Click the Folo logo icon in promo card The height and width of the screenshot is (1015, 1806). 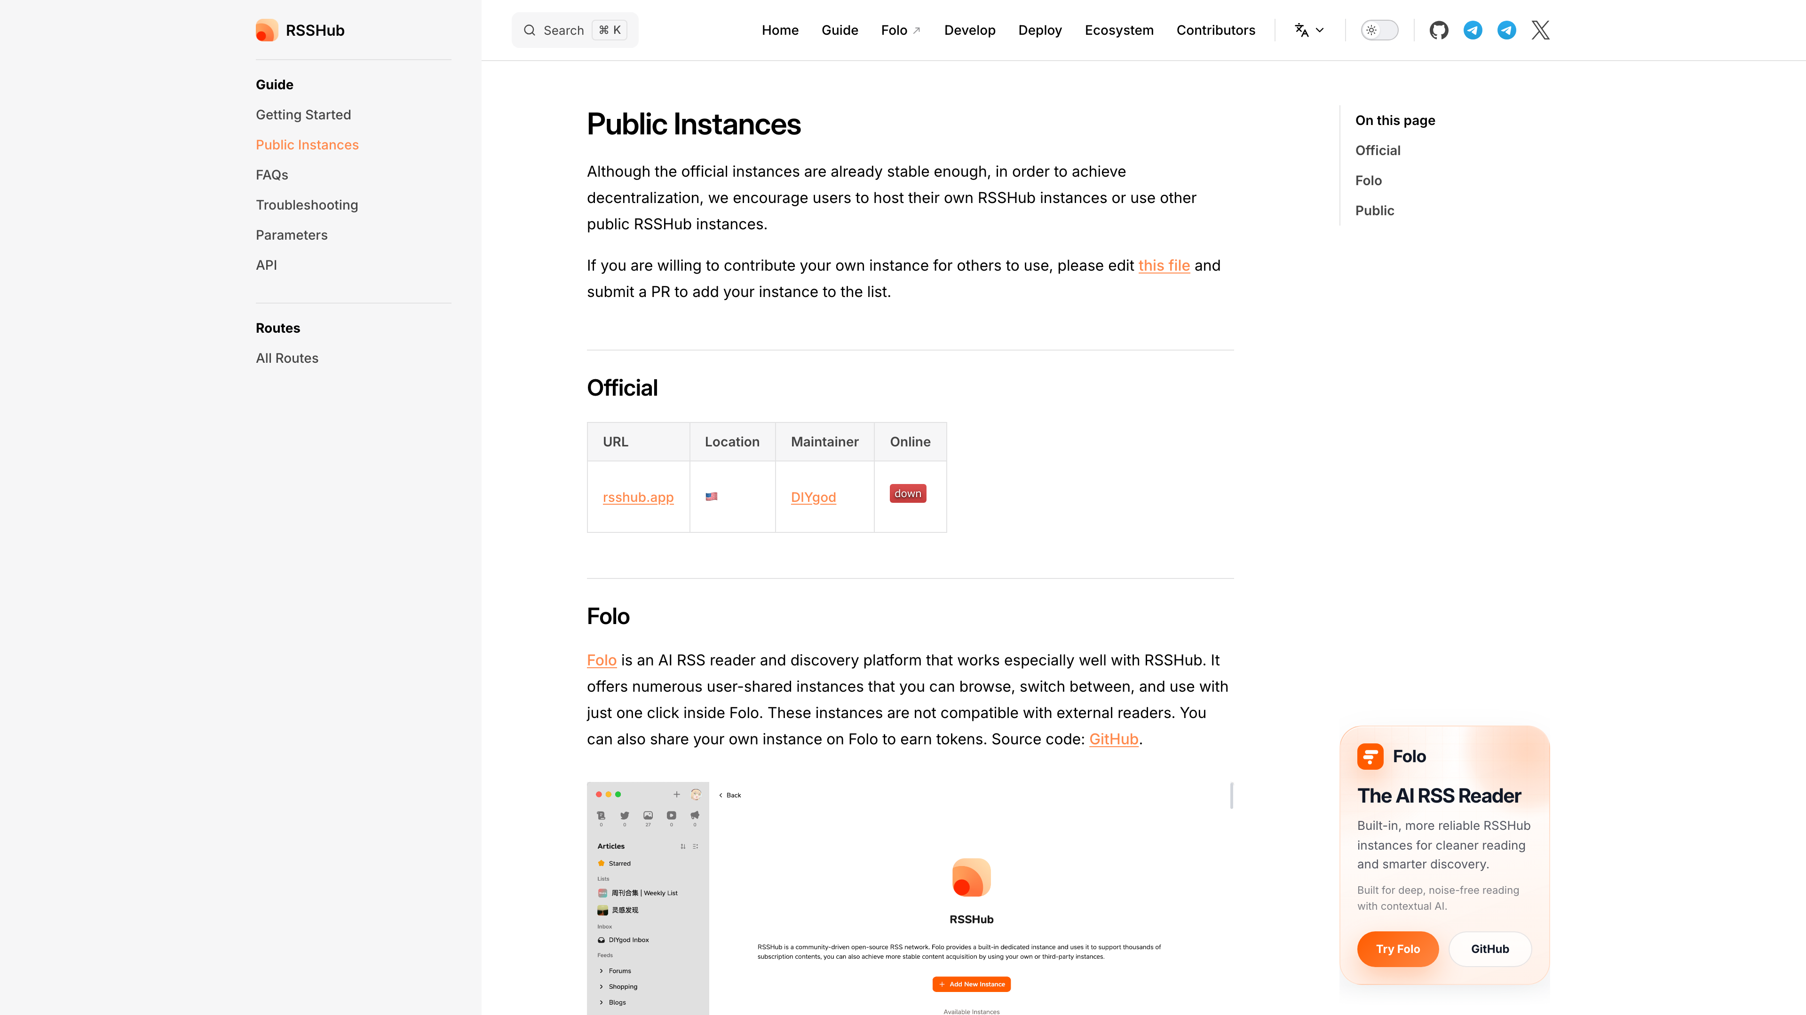coord(1370,756)
